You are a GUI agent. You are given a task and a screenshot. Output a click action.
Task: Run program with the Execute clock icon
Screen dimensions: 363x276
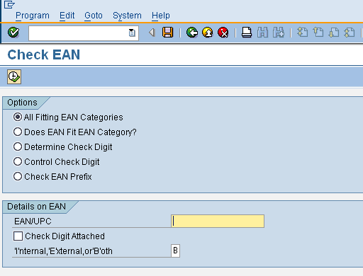click(x=14, y=76)
